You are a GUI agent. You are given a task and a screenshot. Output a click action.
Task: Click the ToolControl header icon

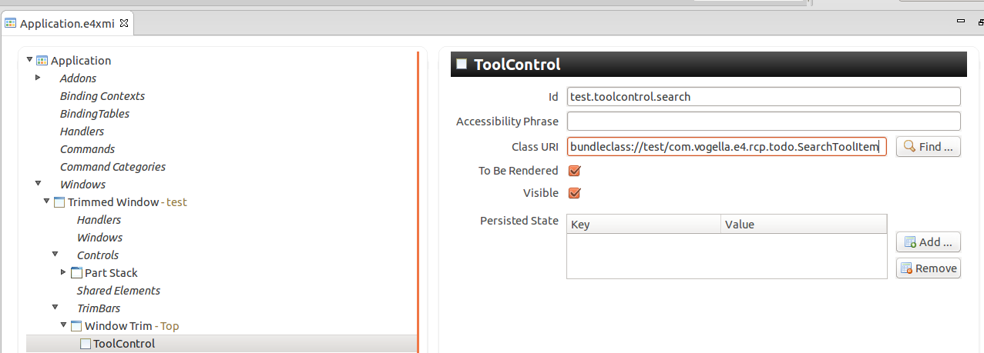[x=462, y=64]
